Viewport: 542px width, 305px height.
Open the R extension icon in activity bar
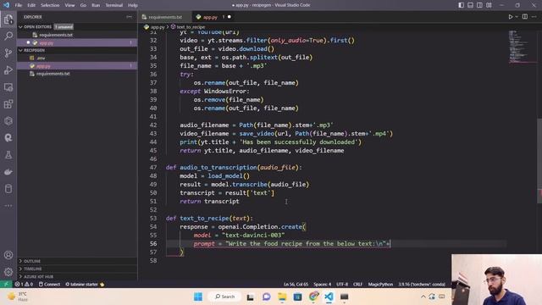click(8, 137)
